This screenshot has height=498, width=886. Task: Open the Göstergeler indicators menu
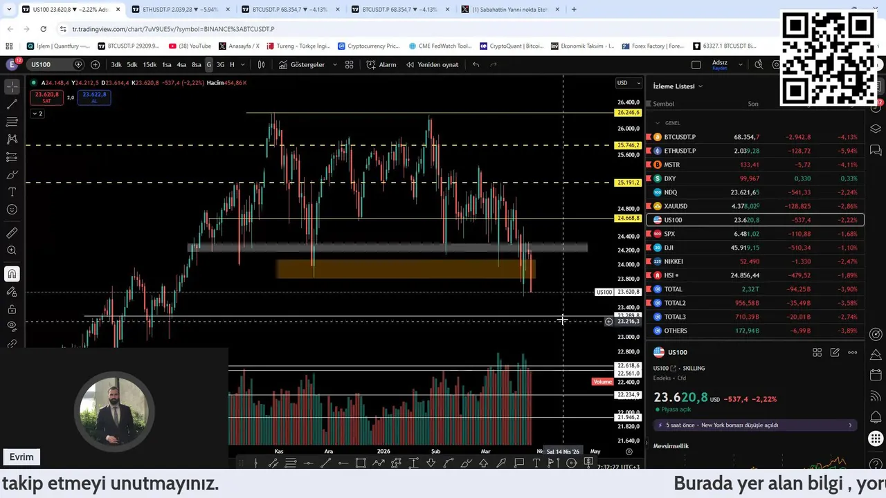click(x=302, y=64)
